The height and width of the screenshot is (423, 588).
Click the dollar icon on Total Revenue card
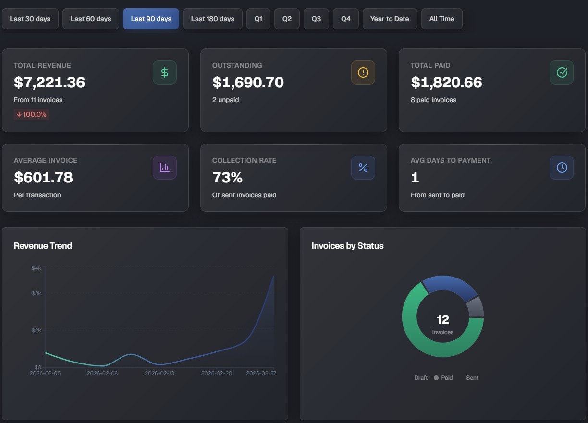[x=164, y=72]
